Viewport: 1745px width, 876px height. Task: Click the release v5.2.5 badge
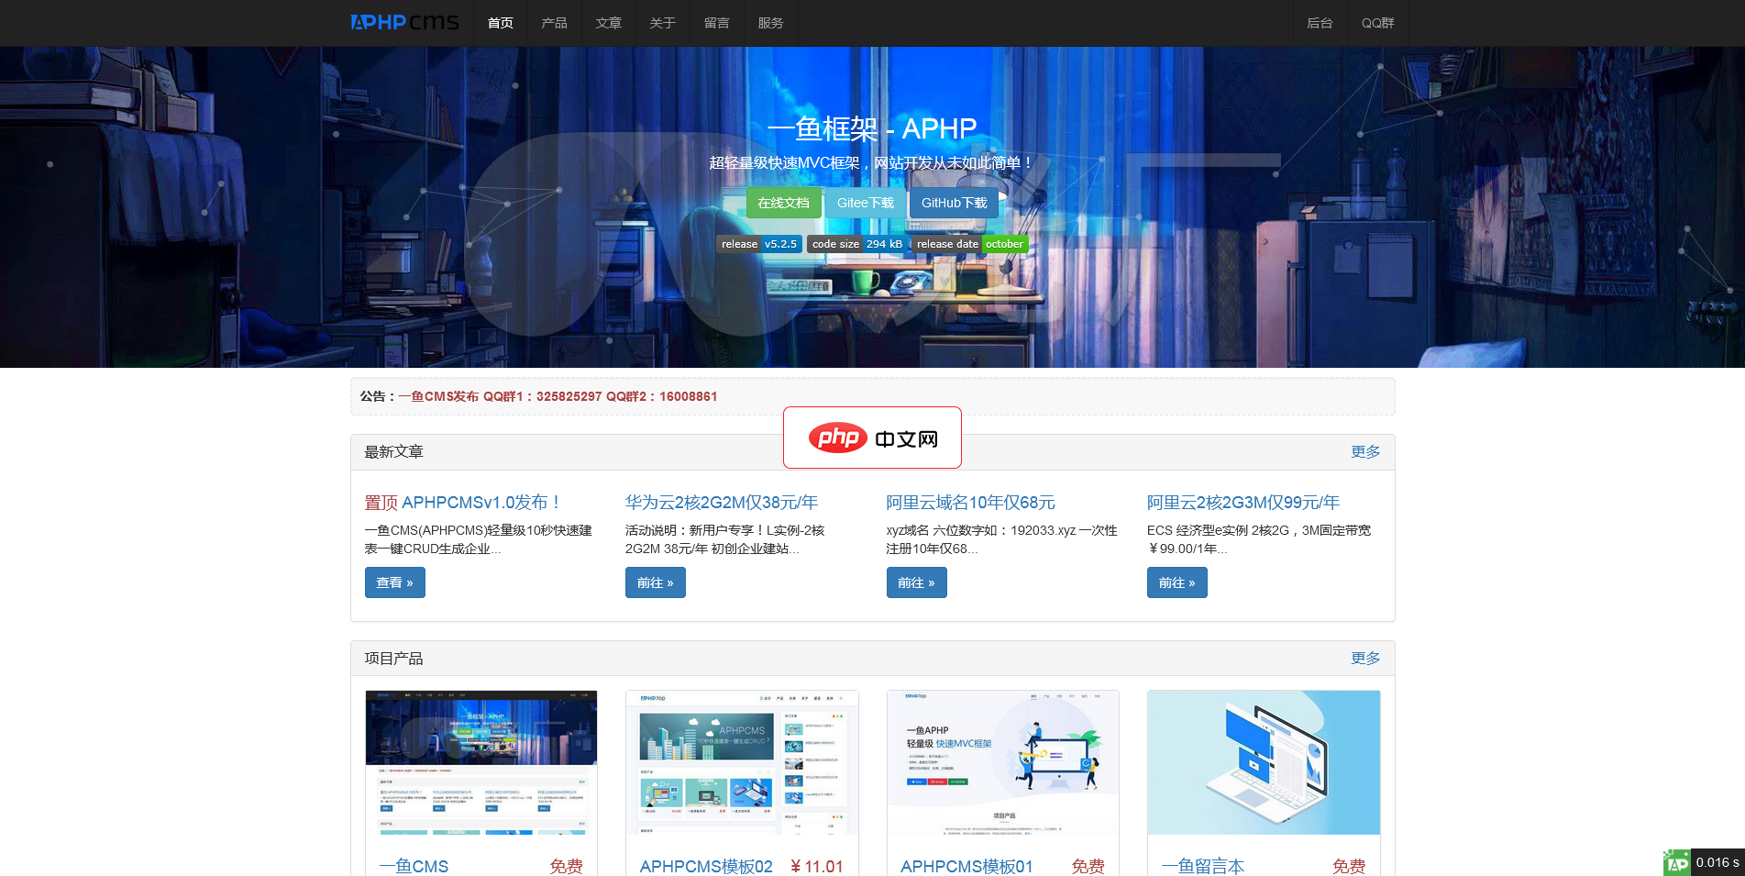(759, 243)
